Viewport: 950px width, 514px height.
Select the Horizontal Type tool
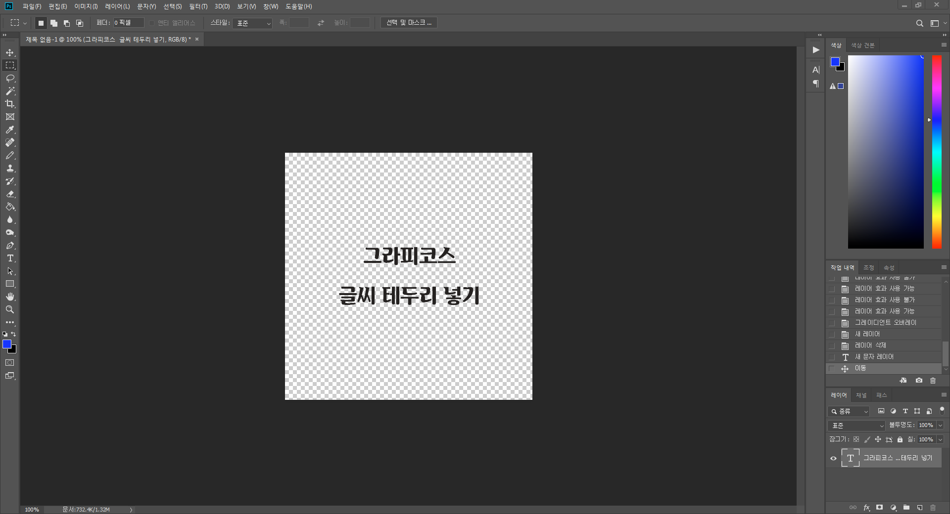point(10,258)
